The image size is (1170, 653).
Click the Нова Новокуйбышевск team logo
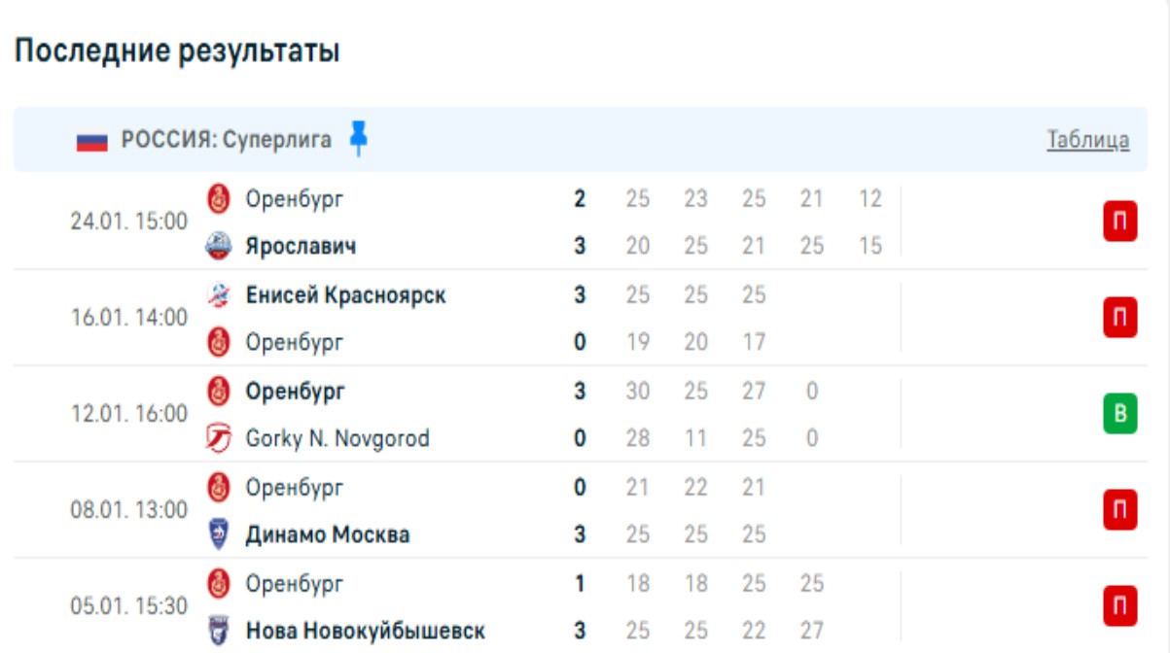click(220, 631)
